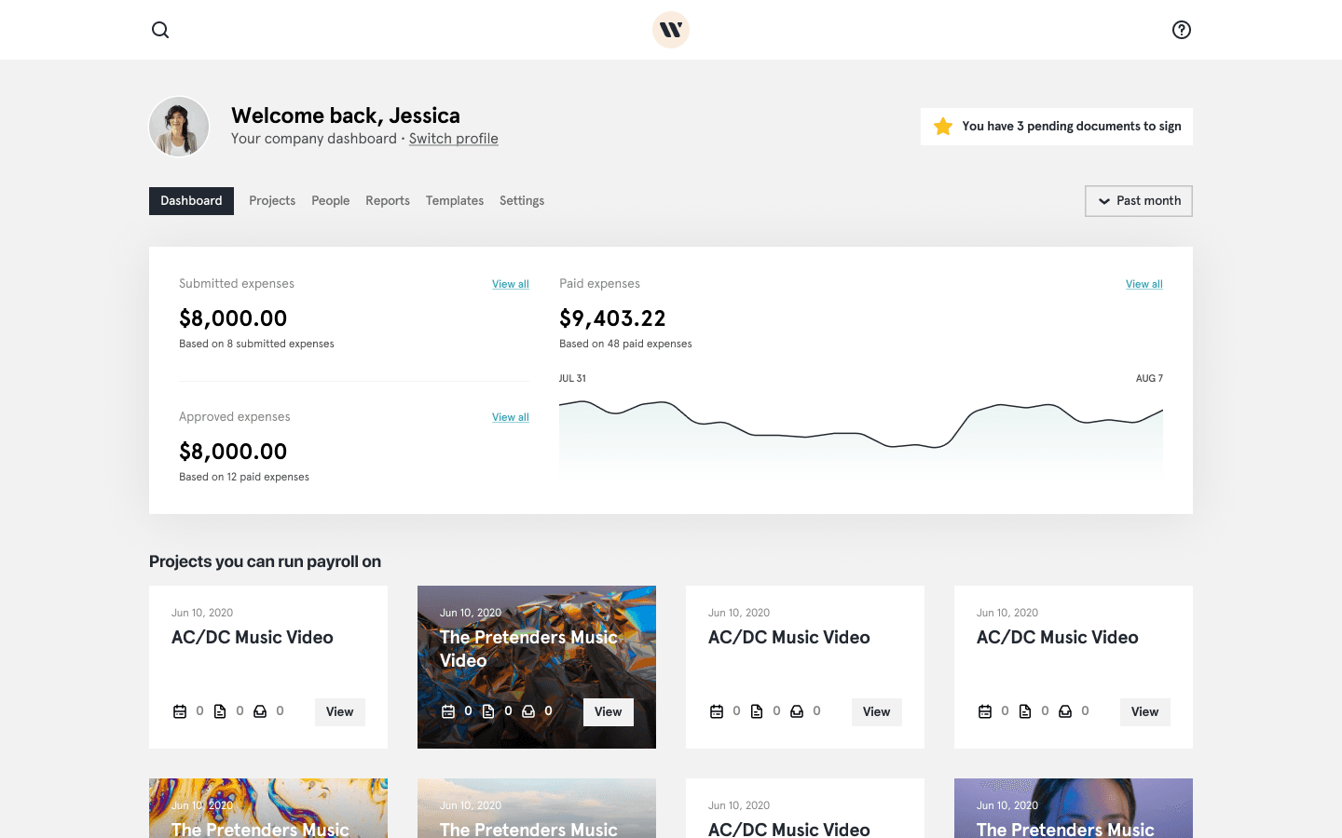Open the purple portrait Pretenders card thumbnail

tap(1074, 808)
